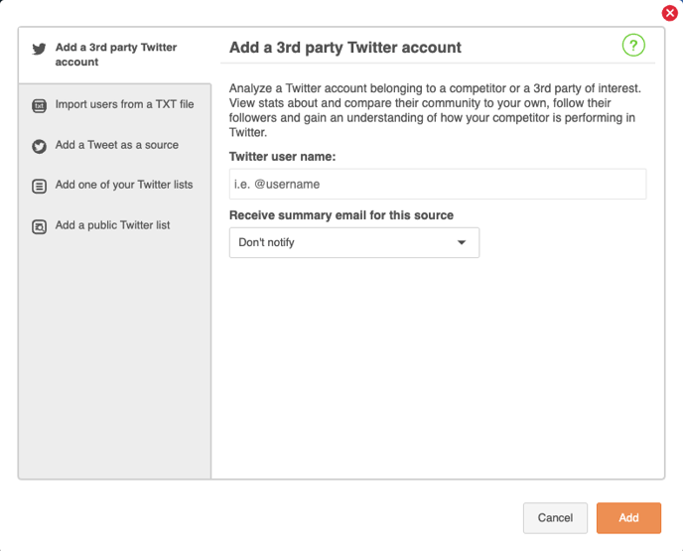Click the public Twitter list search icon
Viewport: 683px width, 551px height.
pyautogui.click(x=39, y=227)
